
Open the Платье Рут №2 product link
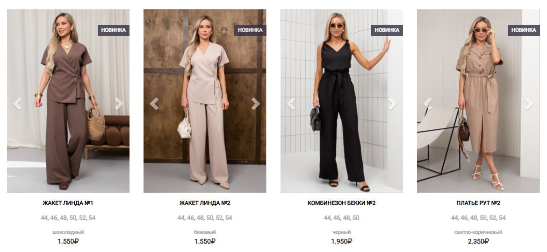click(x=478, y=203)
